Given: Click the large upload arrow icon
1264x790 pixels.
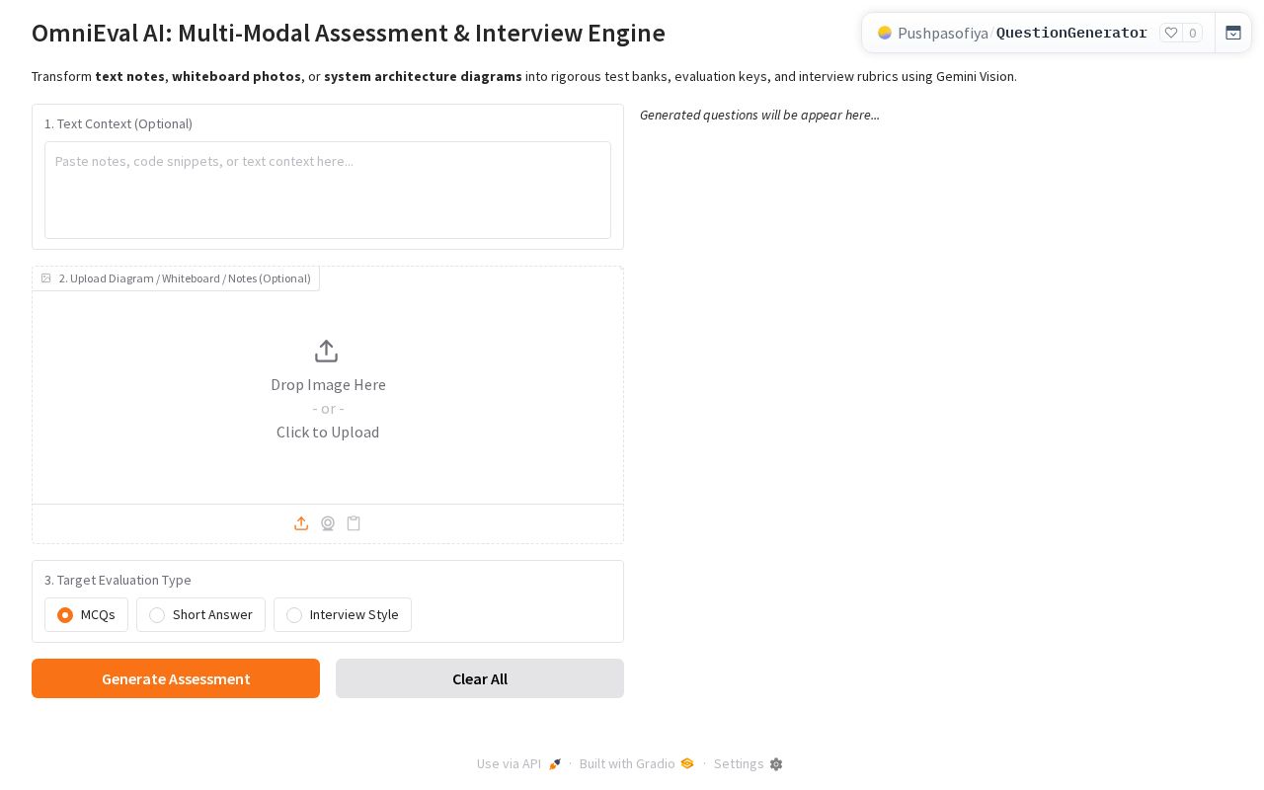Looking at the screenshot, I should pos(327,352).
